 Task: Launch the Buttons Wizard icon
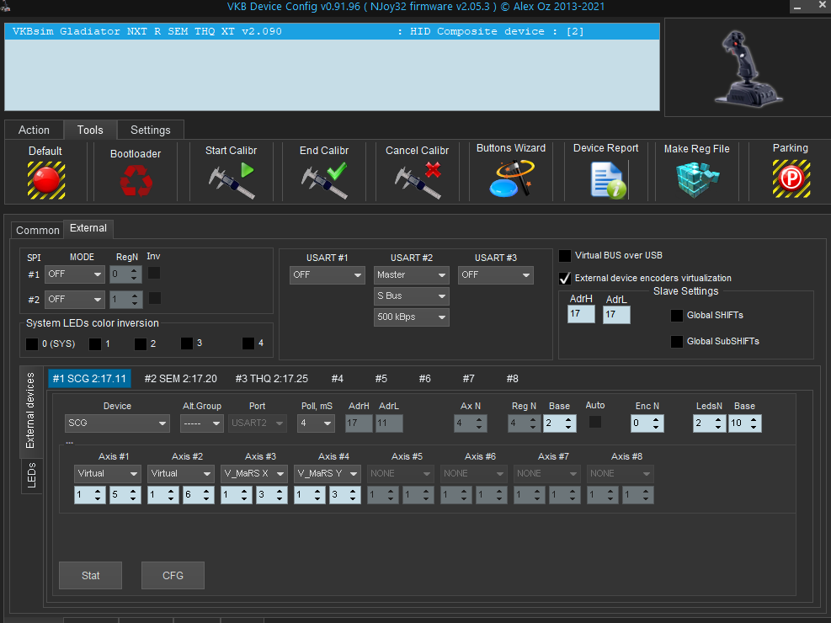click(x=511, y=178)
